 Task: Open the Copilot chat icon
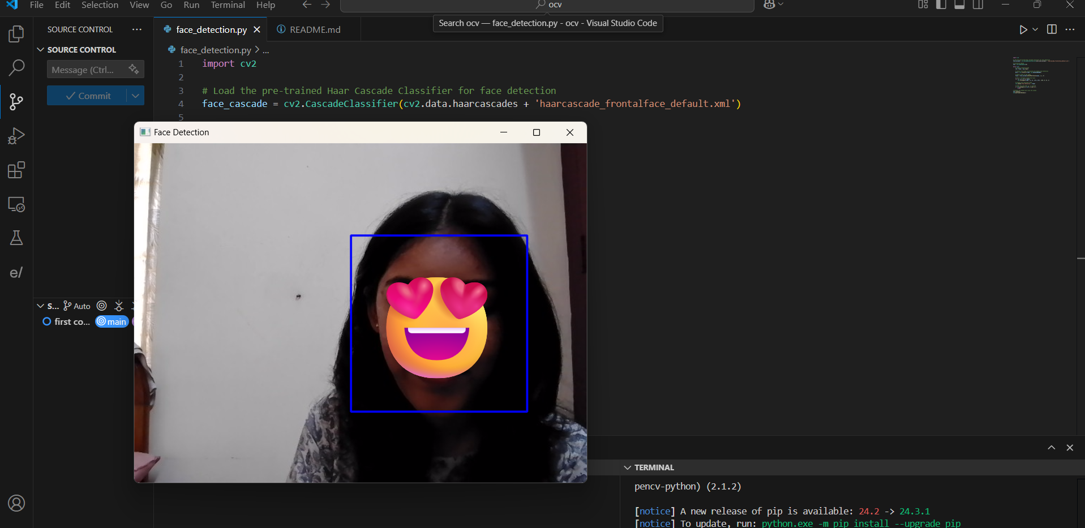coord(769,5)
